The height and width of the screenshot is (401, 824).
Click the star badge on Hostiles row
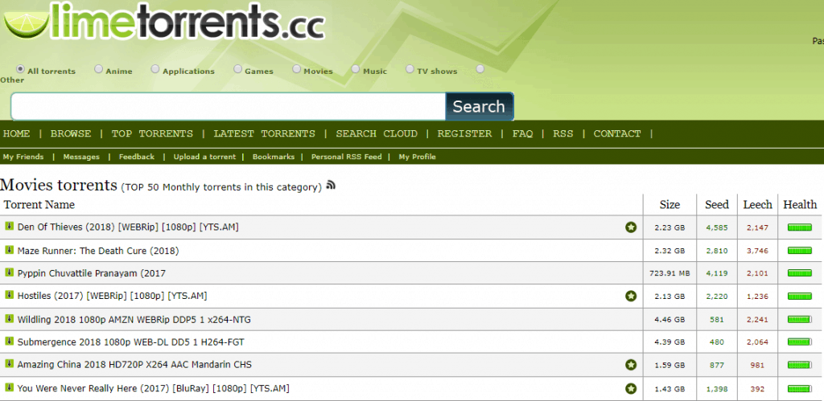tap(631, 297)
